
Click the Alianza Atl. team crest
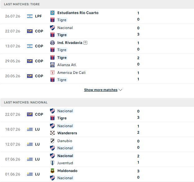pyautogui.click(x=52, y=65)
